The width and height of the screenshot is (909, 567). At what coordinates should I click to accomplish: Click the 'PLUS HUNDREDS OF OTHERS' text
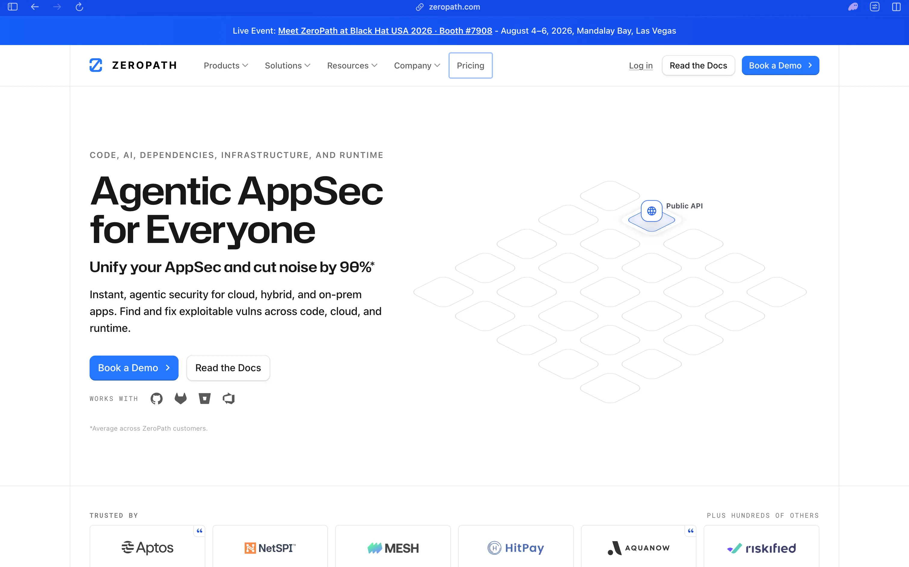coord(763,516)
